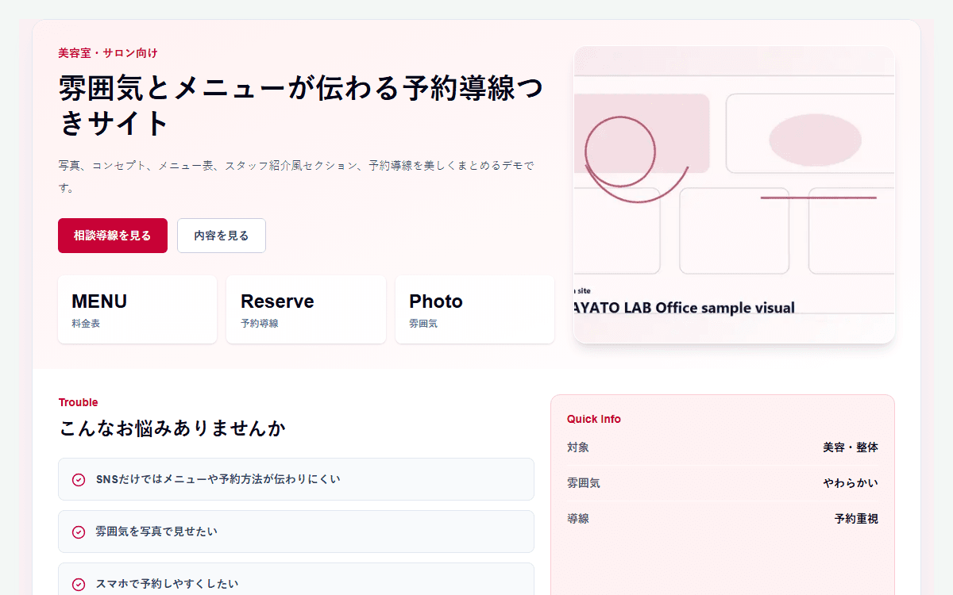Click the 美容・整体 value
The image size is (953, 595).
851,447
